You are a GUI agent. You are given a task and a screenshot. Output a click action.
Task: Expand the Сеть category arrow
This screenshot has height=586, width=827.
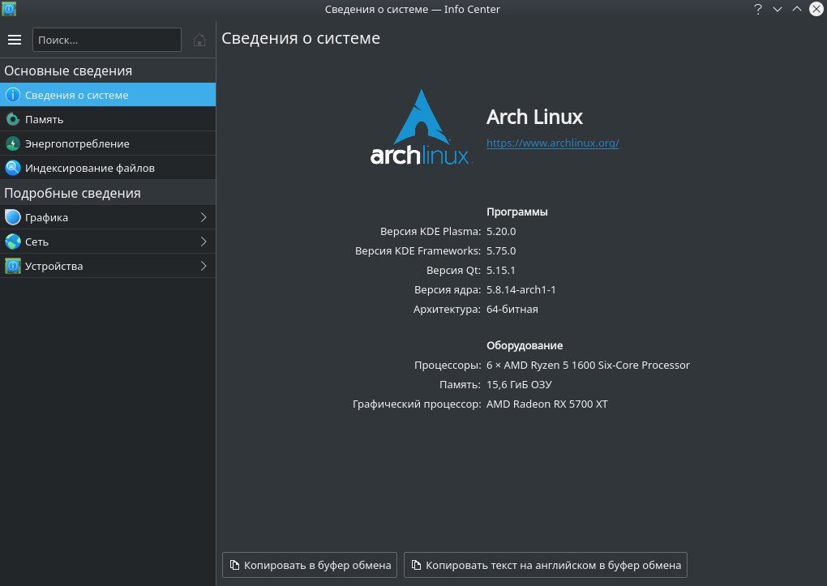(x=204, y=242)
